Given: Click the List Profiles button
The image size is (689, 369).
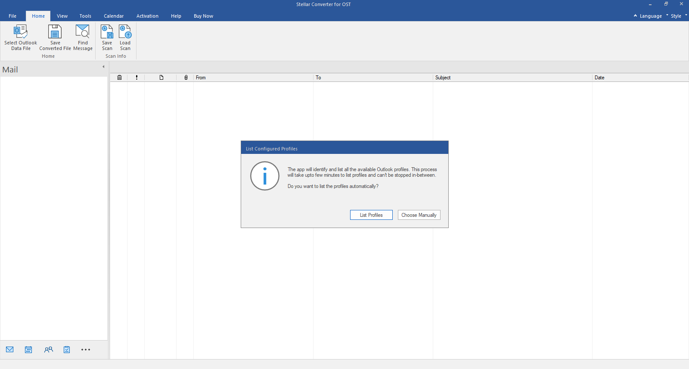Looking at the screenshot, I should click(x=371, y=215).
